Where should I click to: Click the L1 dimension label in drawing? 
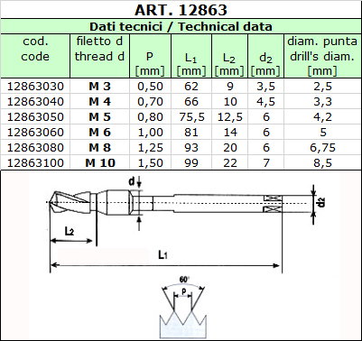pos(162,255)
